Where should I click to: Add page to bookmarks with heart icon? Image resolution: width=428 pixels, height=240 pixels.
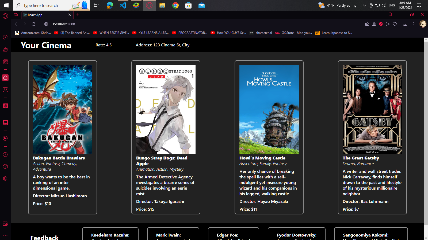click(x=395, y=24)
